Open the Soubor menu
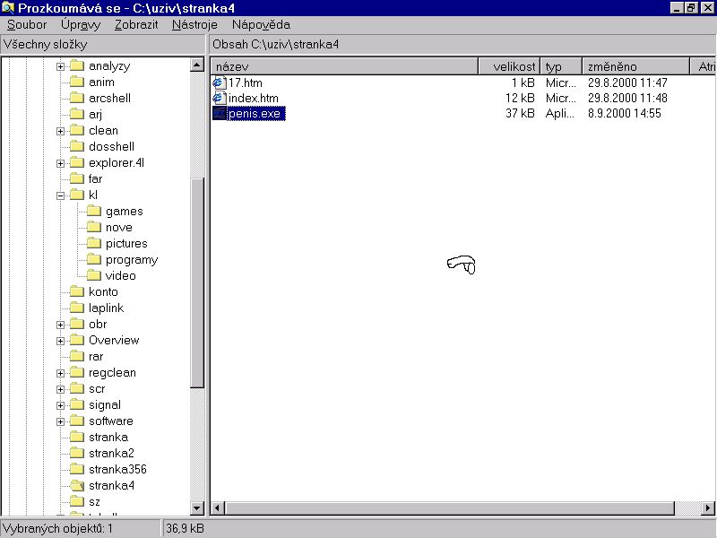This screenshot has height=538, width=717. 26,25
